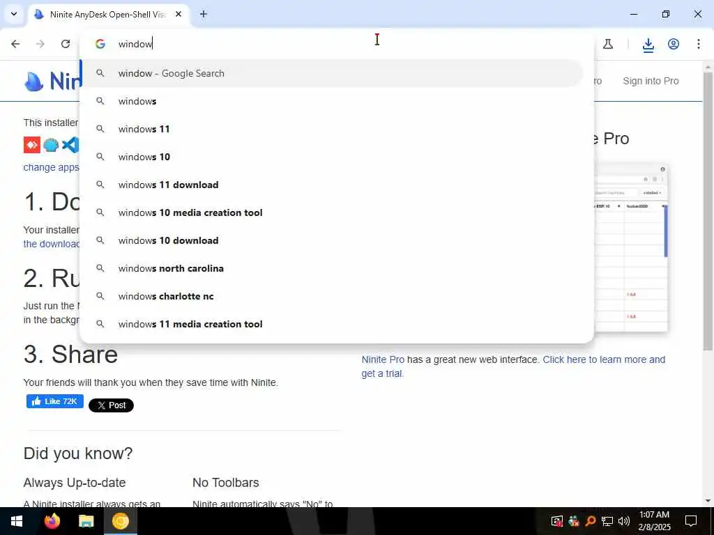Click into the address bar text 'window'
Viewport: 714px width, 535px height.
click(135, 44)
